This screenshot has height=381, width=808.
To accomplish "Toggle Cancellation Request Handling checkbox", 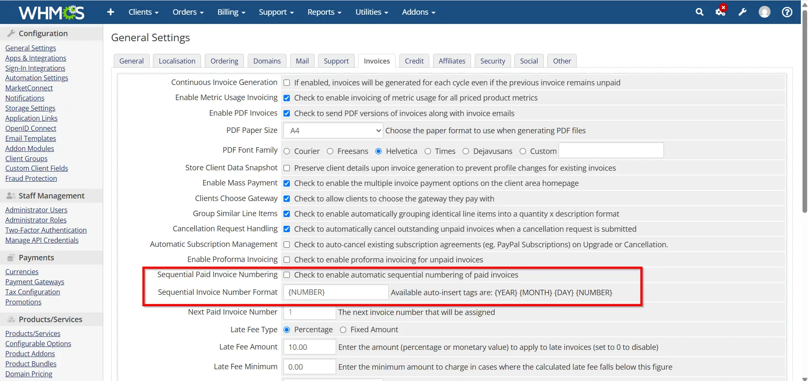I will pyautogui.click(x=287, y=229).
